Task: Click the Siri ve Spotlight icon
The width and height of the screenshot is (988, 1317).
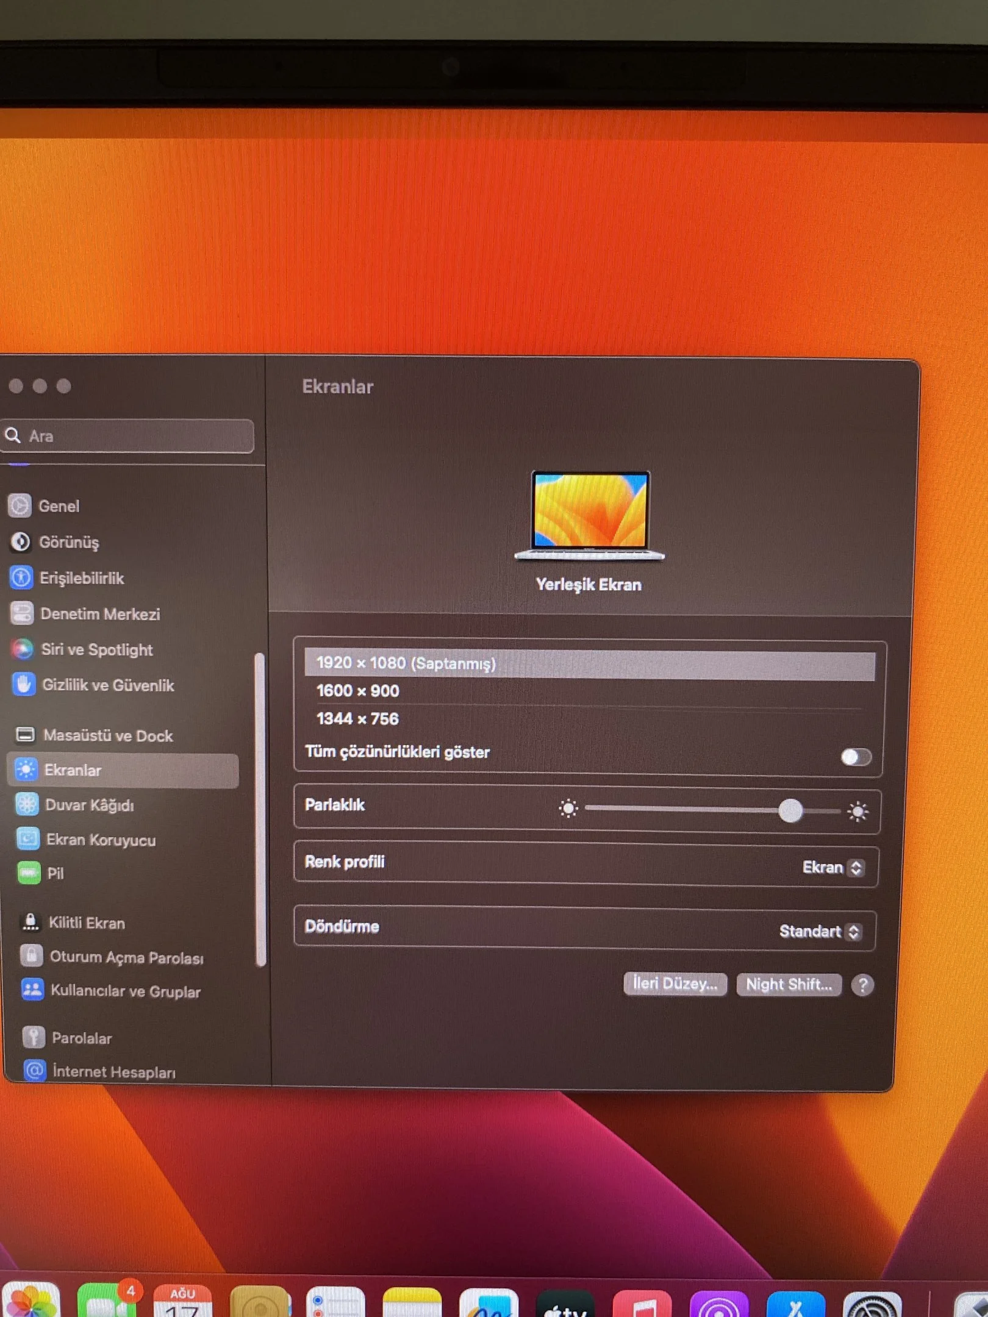Action: (23, 649)
